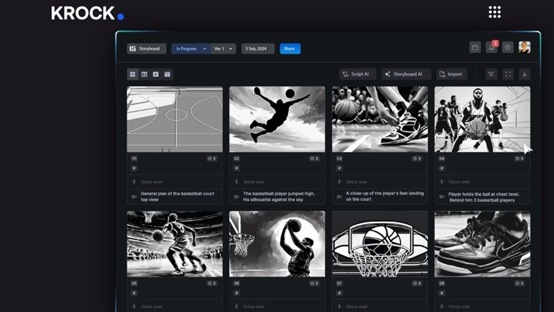Switch to table view layout
Image resolution: width=554 pixels, height=312 pixels.
[144, 74]
